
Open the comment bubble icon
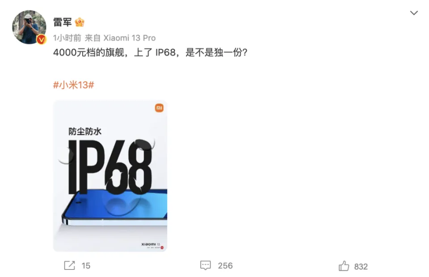pyautogui.click(x=206, y=265)
